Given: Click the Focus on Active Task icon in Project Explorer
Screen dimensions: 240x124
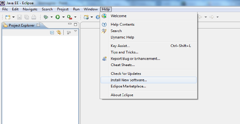Looking at the screenshot, I should pyautogui.click(x=69, y=32).
